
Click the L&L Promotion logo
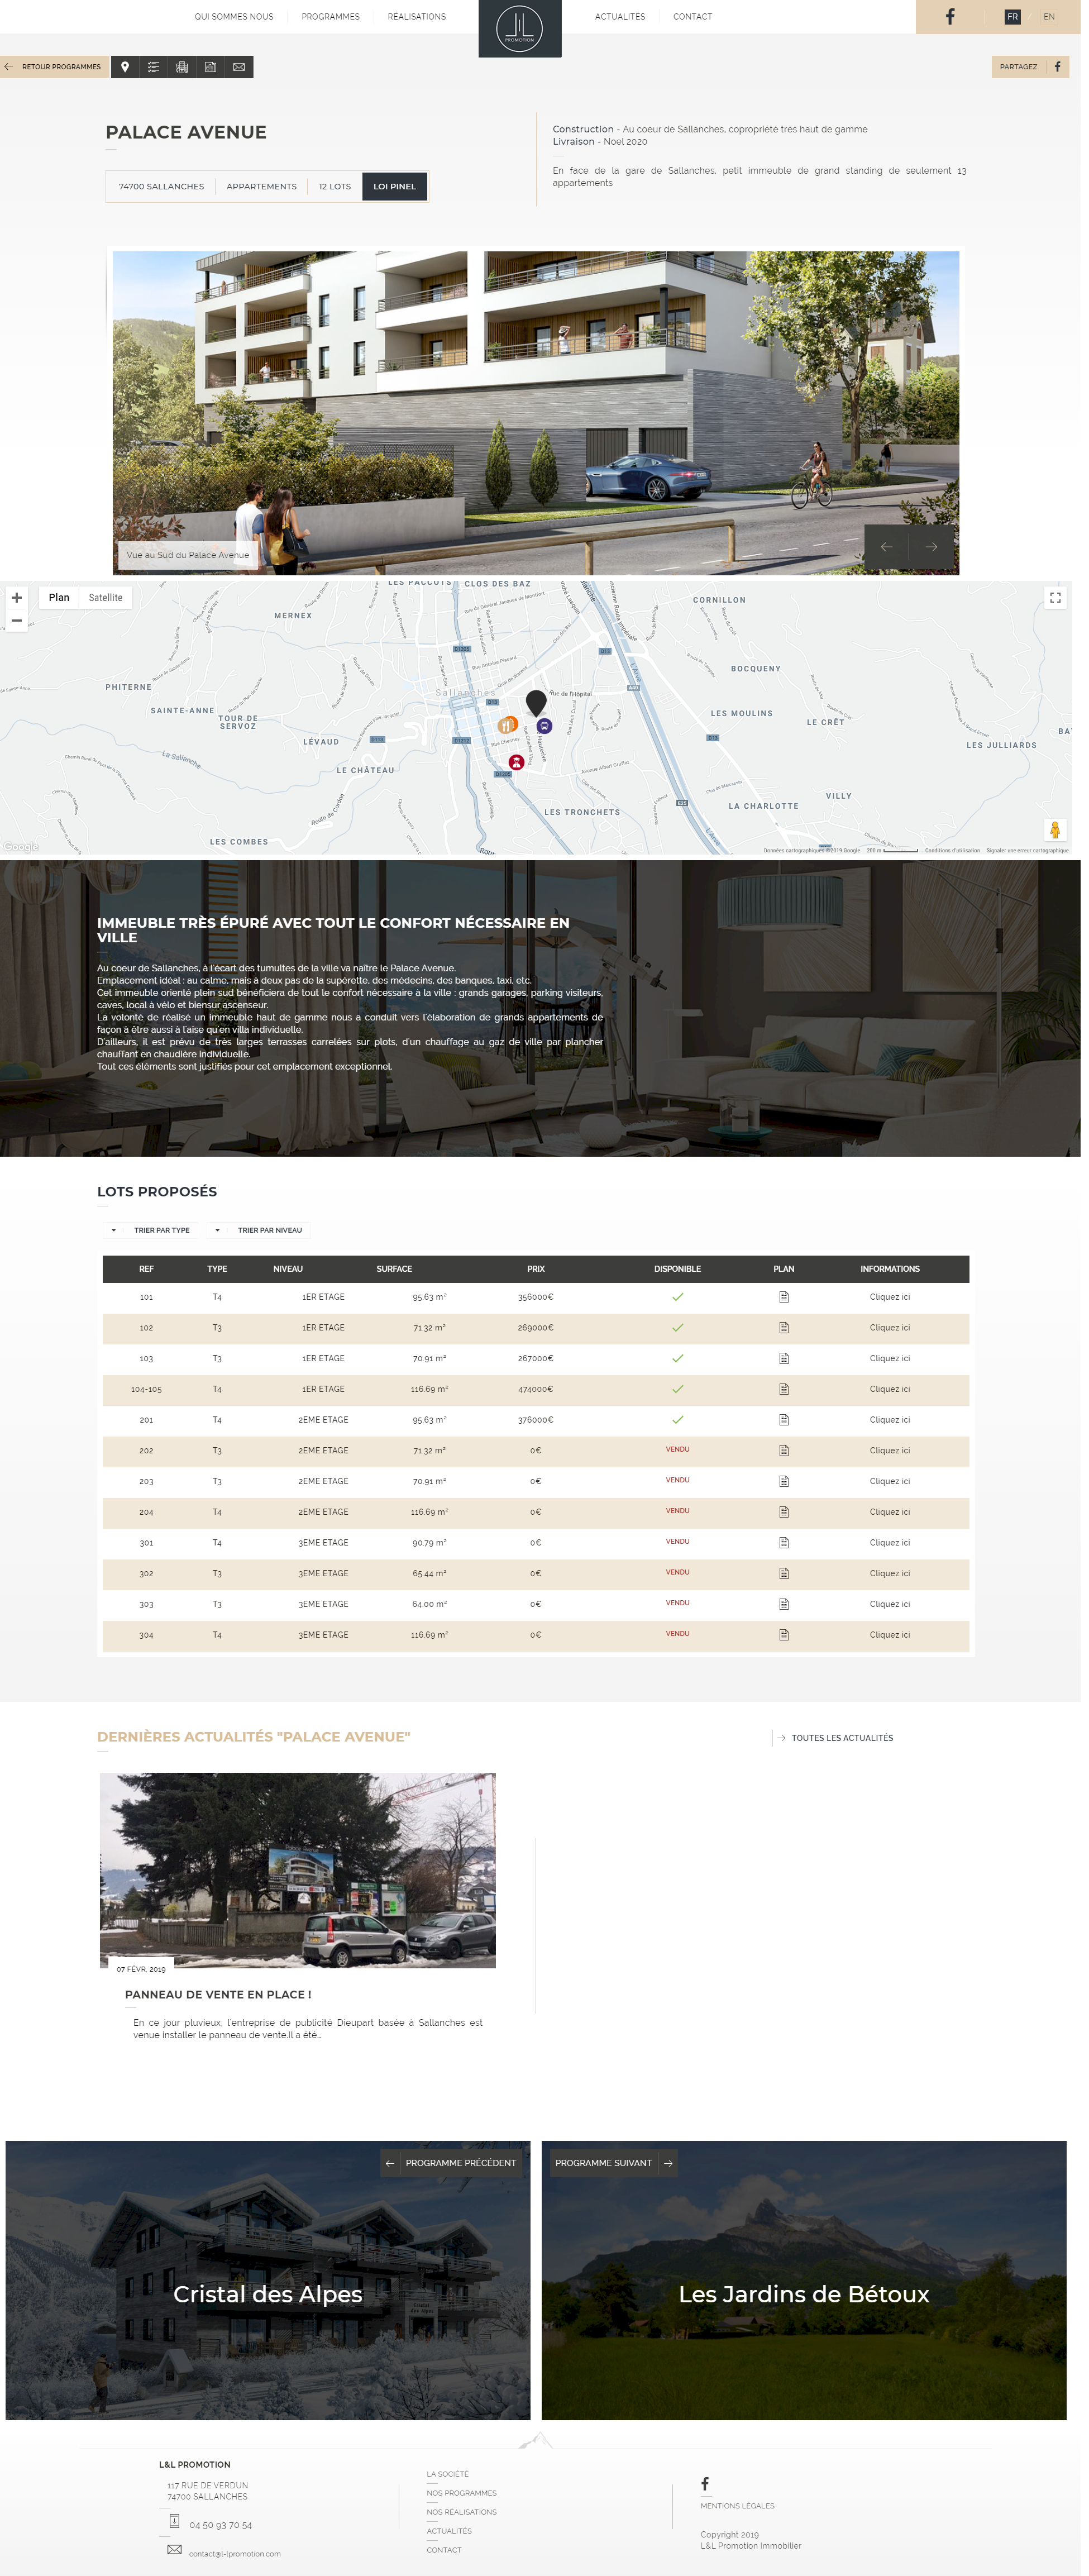[519, 28]
